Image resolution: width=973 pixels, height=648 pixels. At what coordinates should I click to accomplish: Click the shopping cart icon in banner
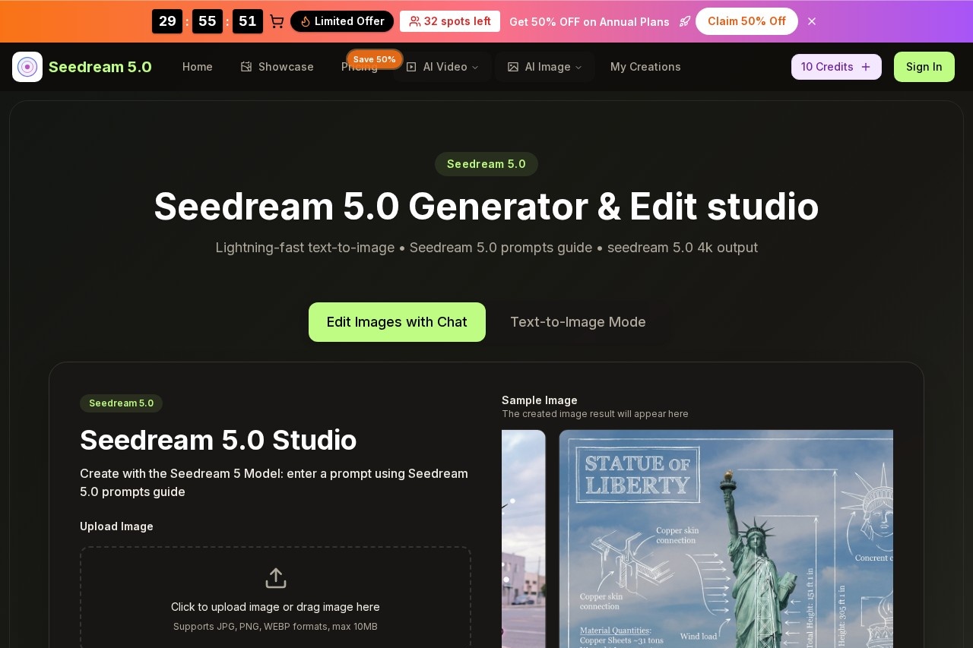[x=277, y=21]
